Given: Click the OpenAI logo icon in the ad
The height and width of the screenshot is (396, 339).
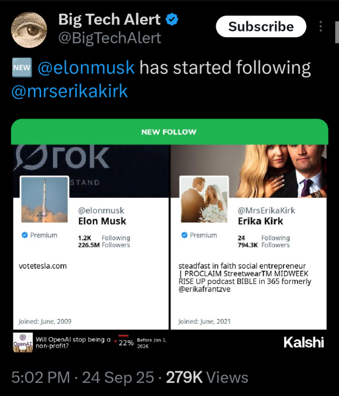Looking at the screenshot, I should [x=23, y=342].
